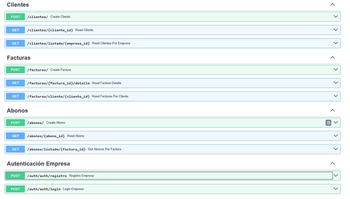Click the GET badge for /facturas/{factura_id}/detalle
350x199 pixels.
tap(15, 83)
